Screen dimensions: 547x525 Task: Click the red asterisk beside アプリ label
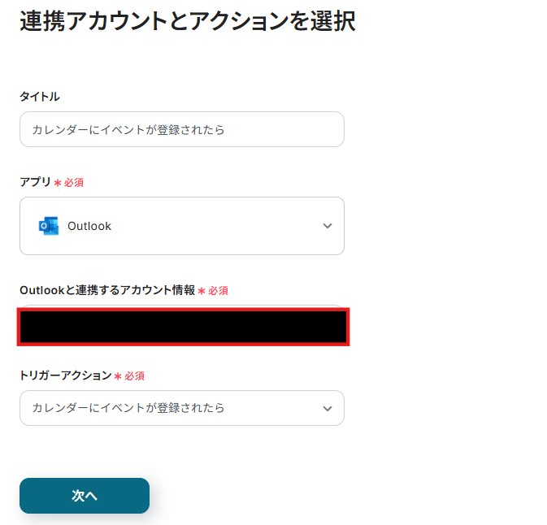(x=58, y=183)
